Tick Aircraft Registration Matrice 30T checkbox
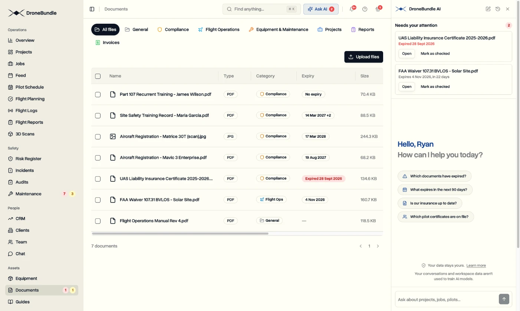The height and width of the screenshot is (311, 520). click(98, 137)
